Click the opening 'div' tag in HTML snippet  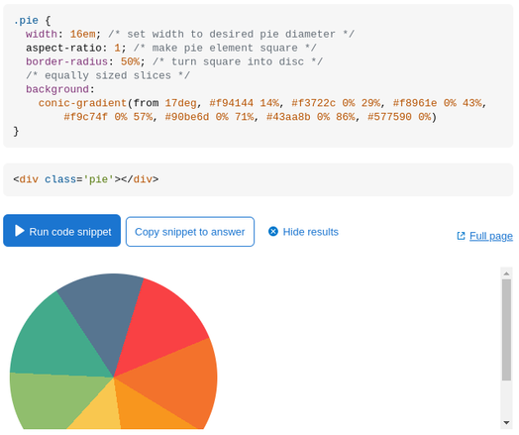click(x=29, y=179)
